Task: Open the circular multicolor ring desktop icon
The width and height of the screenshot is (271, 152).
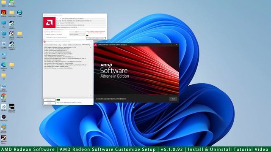Action: coord(11,33)
